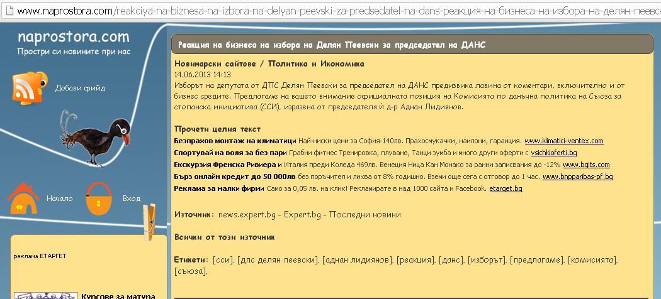Click the Източник: label

click(195, 215)
